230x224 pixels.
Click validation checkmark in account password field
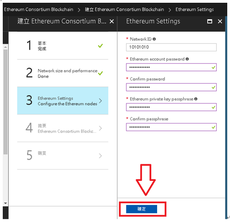pyautogui.click(x=214, y=67)
